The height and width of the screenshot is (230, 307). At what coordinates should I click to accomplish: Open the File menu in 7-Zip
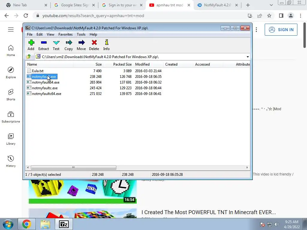pos(30,34)
